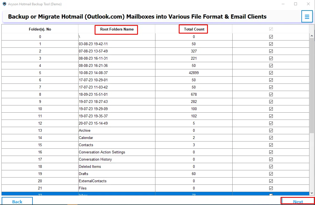Viewport: 315px width, 205px height.
Task: Click the total count value 678
Action: tap(194, 95)
